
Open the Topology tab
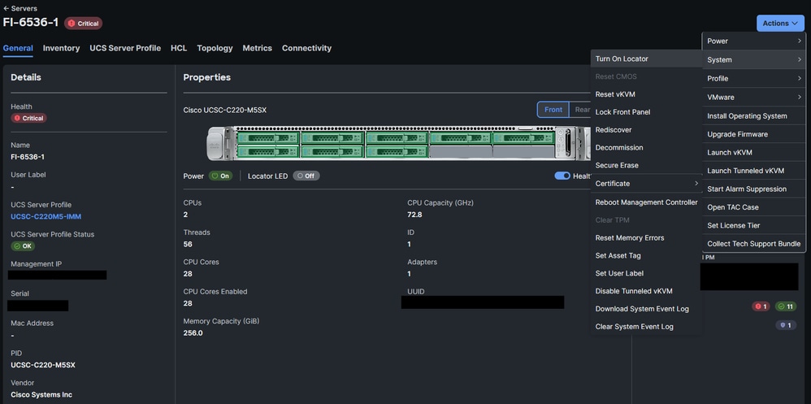(x=215, y=48)
